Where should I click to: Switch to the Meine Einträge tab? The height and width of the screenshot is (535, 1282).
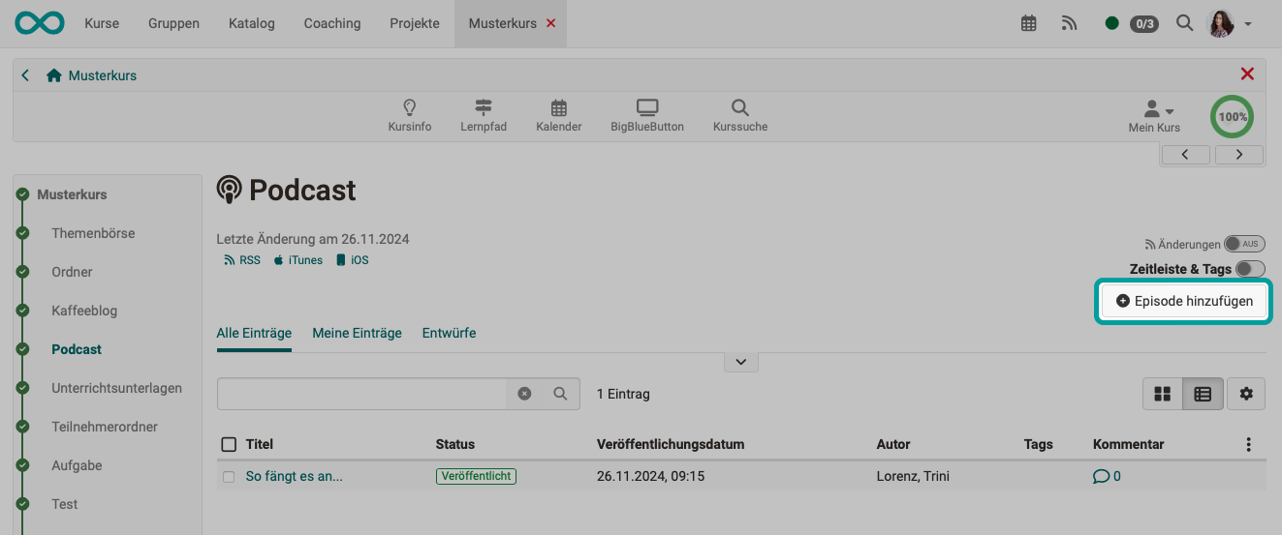pos(357,333)
